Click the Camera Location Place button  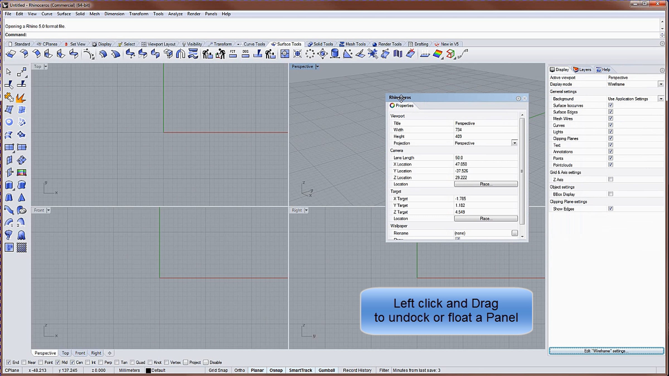[x=486, y=184]
